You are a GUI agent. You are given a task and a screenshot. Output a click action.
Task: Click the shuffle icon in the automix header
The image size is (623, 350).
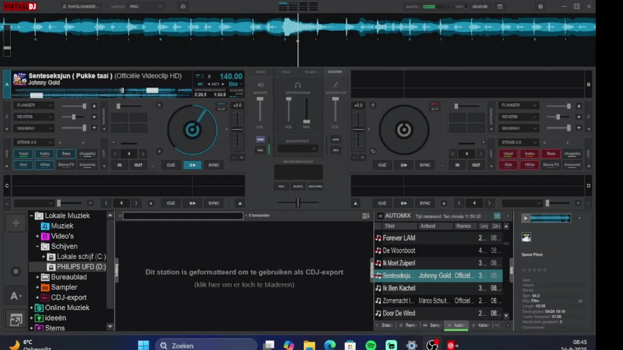click(497, 216)
